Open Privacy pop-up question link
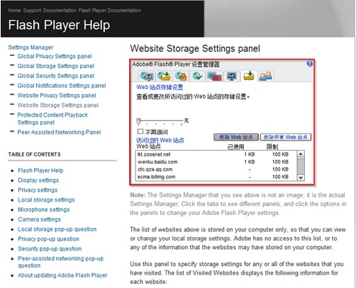The image size is (356, 288). coord(49,239)
